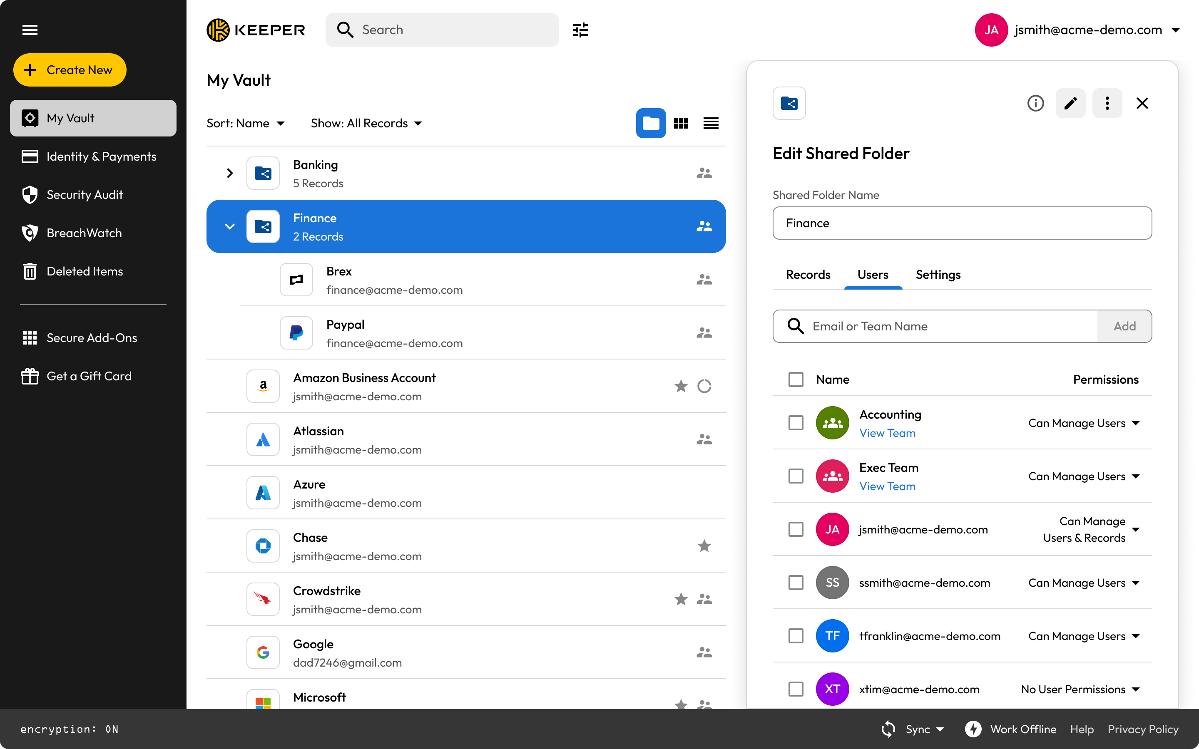This screenshot has width=1199, height=749.
Task: Check the xtim@acme-demo.com checkbox
Action: point(796,689)
